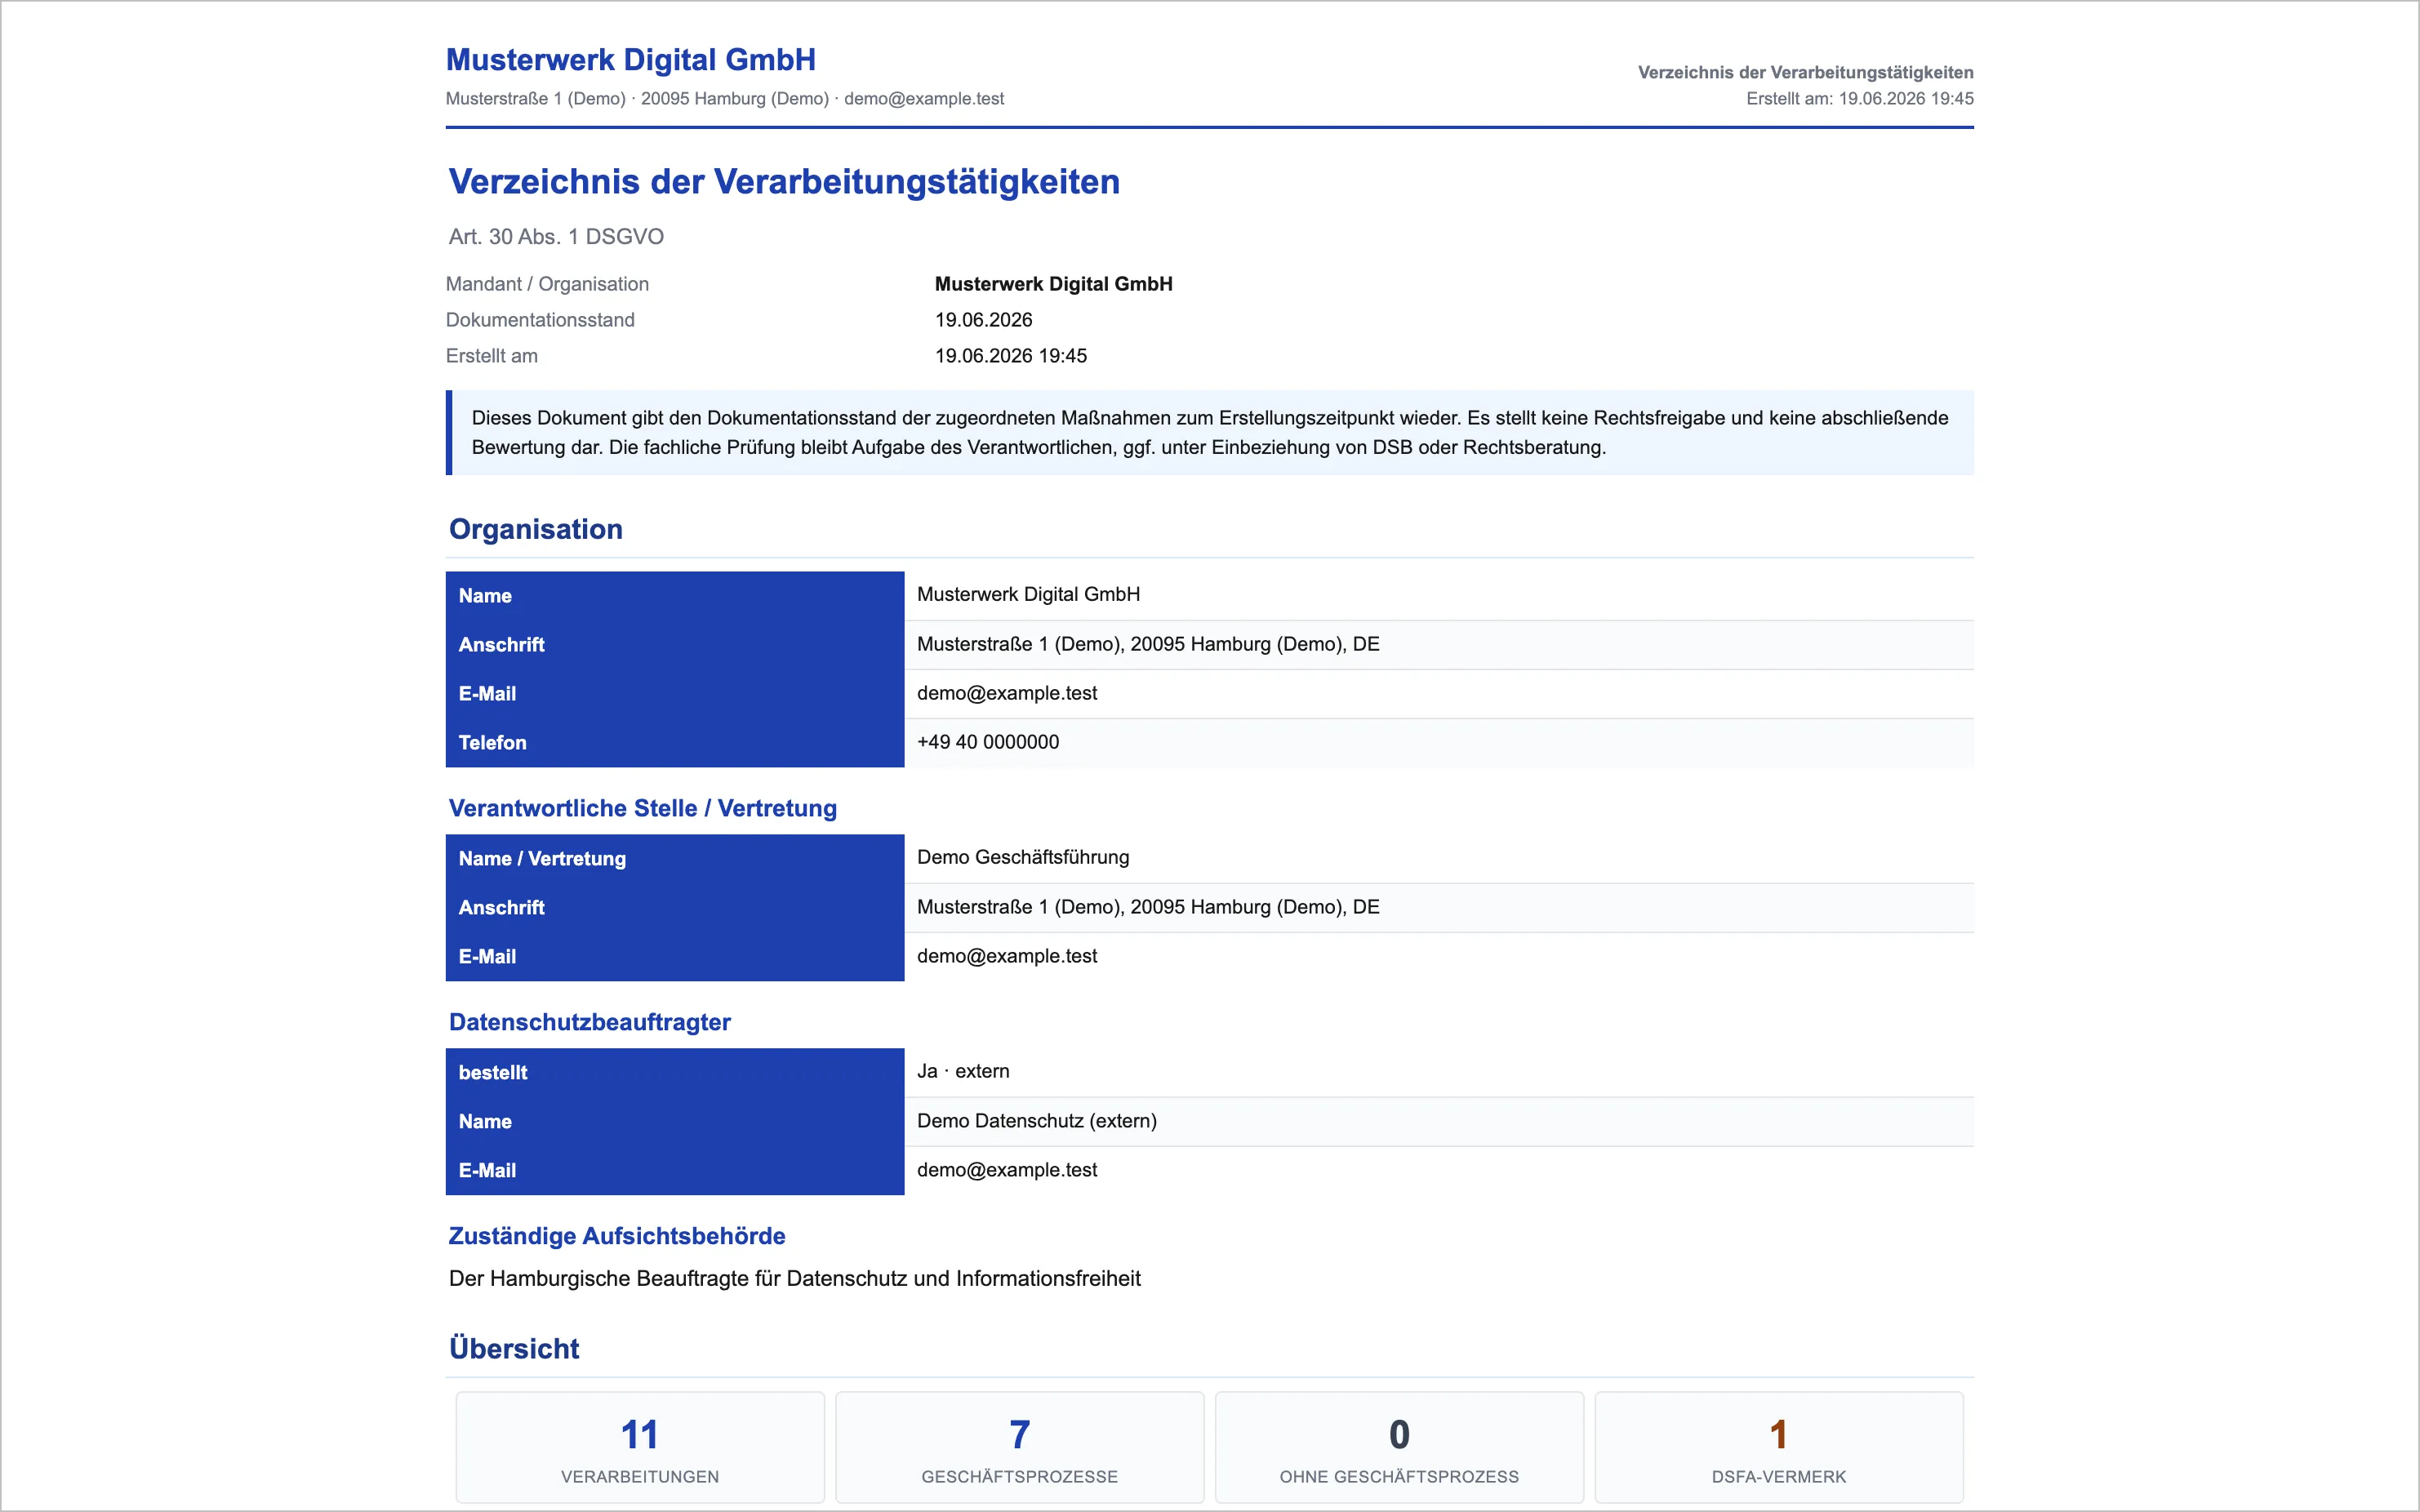This screenshot has height=1512, width=2420.
Task: Click the 'Anschrift' header cell in Organisation table
Action: point(675,645)
